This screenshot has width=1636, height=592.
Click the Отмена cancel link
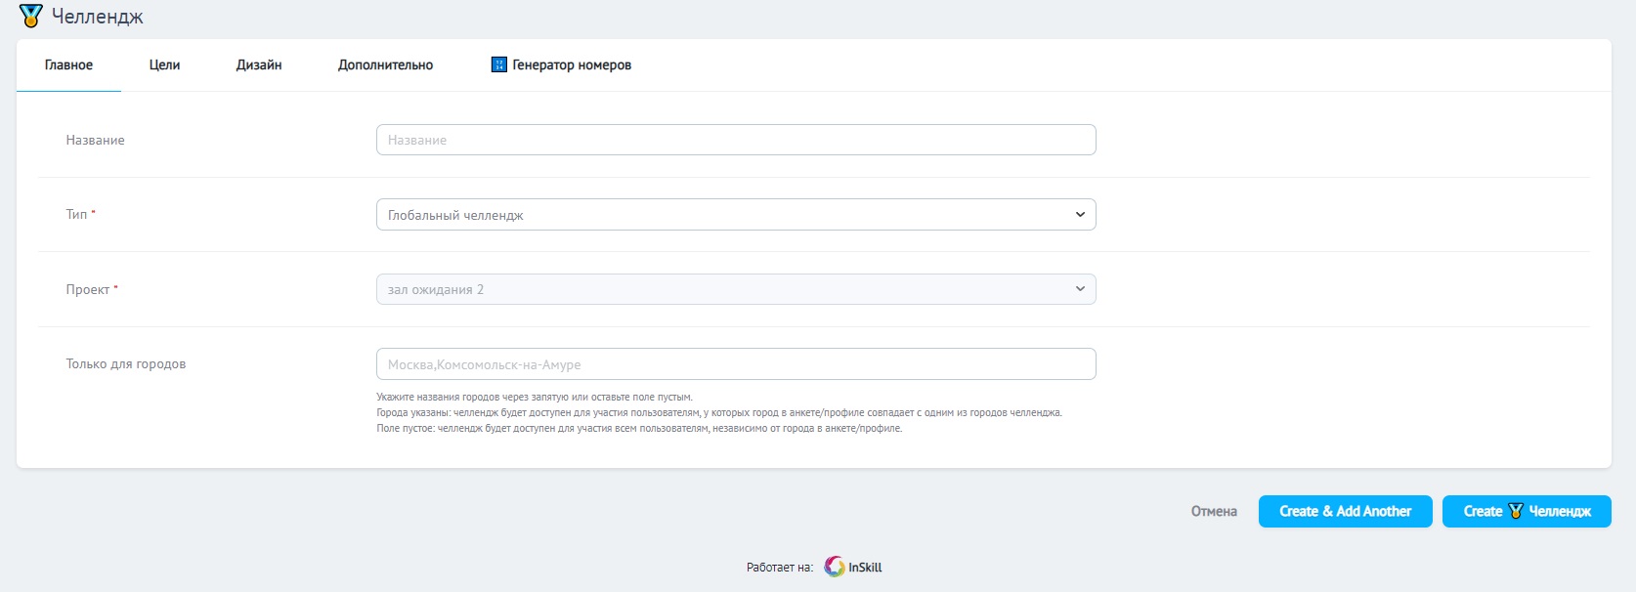tap(1214, 511)
